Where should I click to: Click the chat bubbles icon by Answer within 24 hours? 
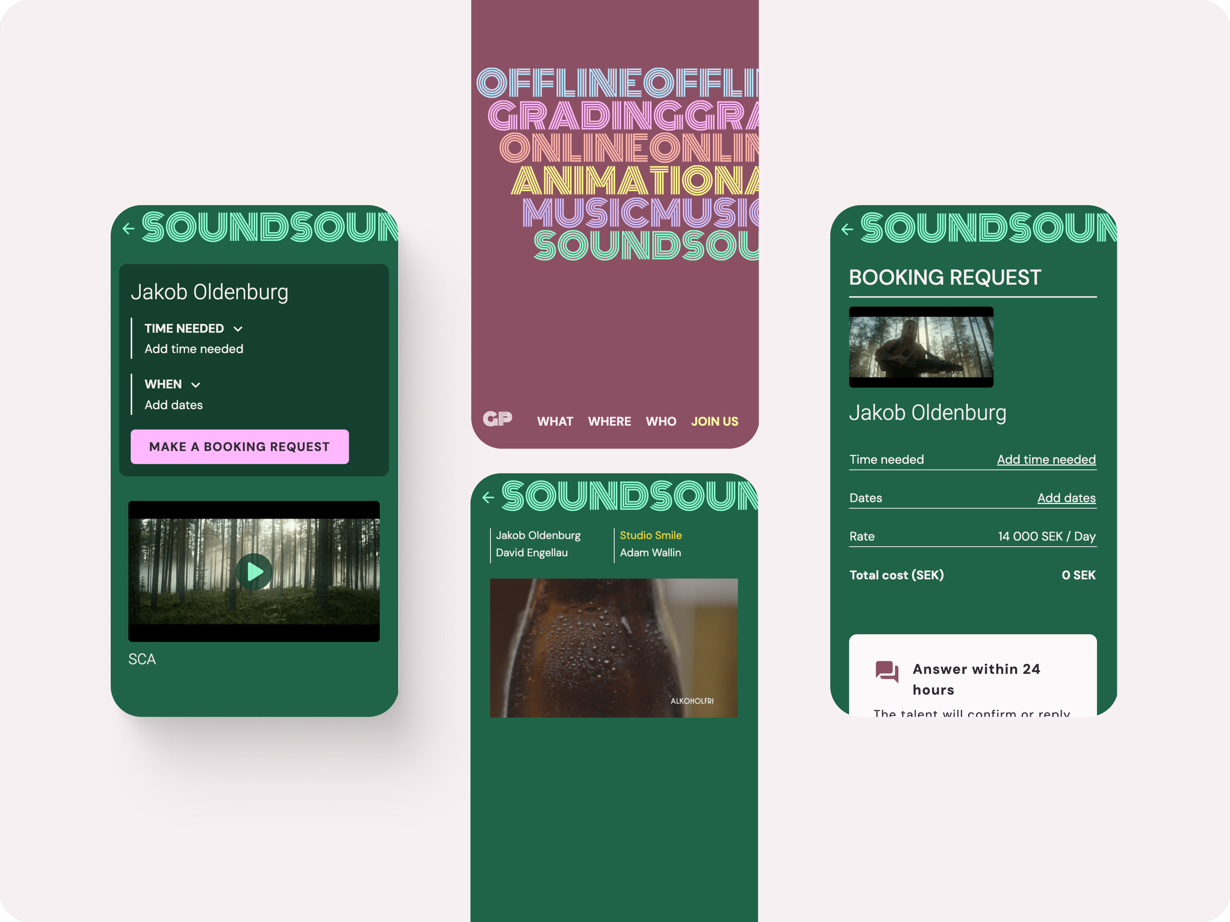tap(887, 671)
